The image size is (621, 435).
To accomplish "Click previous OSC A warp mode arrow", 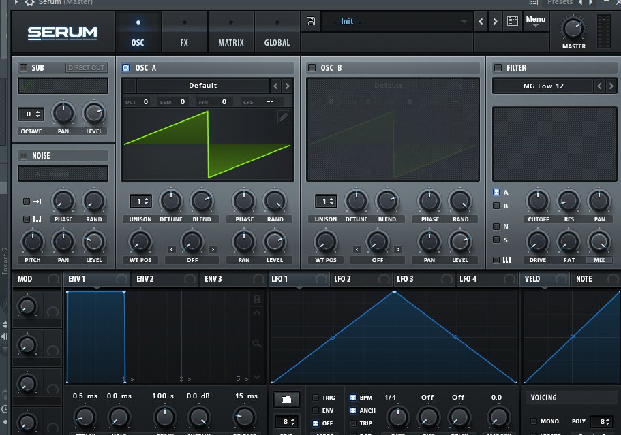I will (172, 250).
